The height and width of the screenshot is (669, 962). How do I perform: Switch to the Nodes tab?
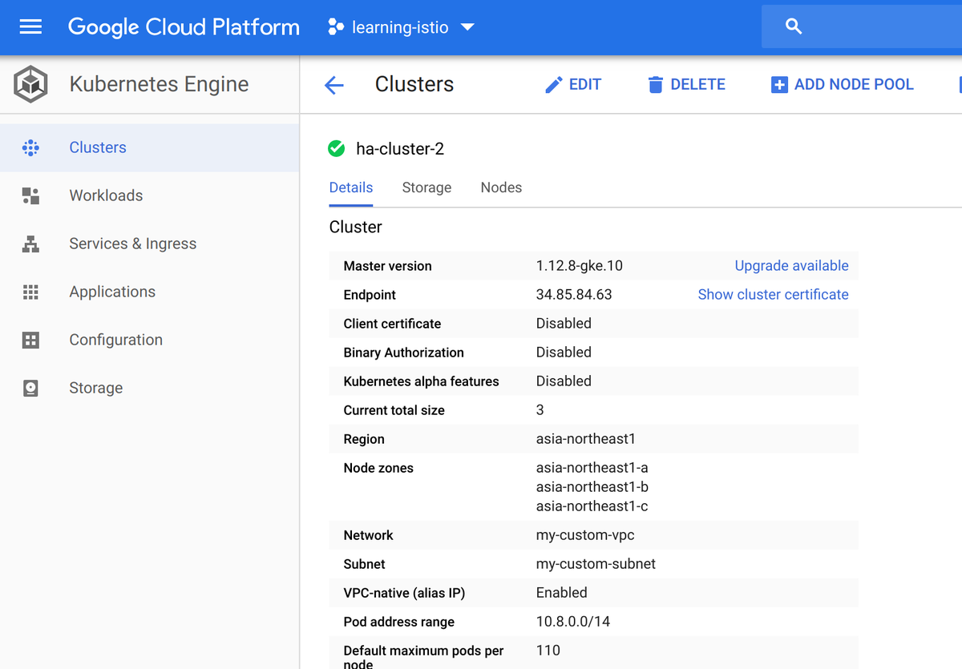[501, 187]
